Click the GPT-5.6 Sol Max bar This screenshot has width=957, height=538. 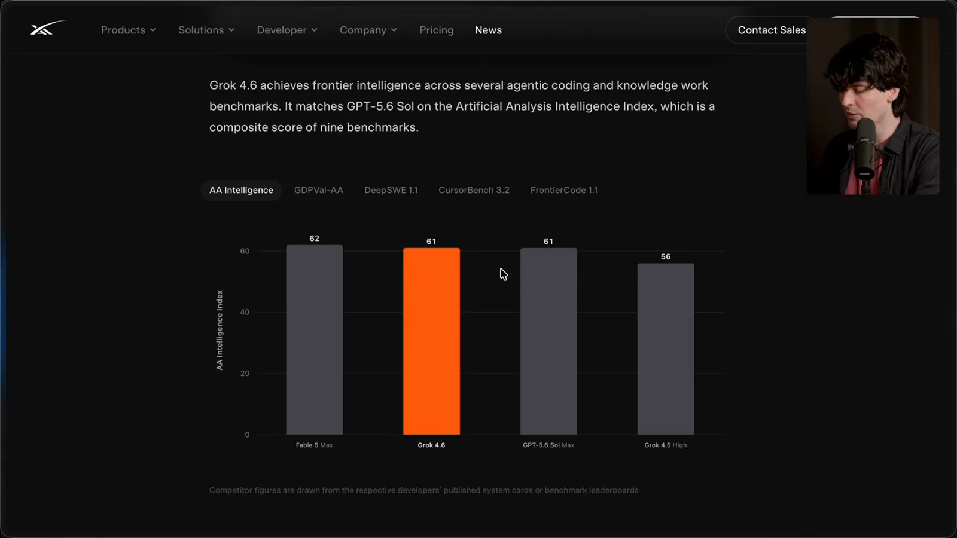548,341
